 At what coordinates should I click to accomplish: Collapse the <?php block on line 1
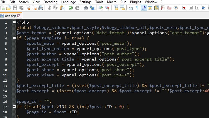click(x=14, y=22)
